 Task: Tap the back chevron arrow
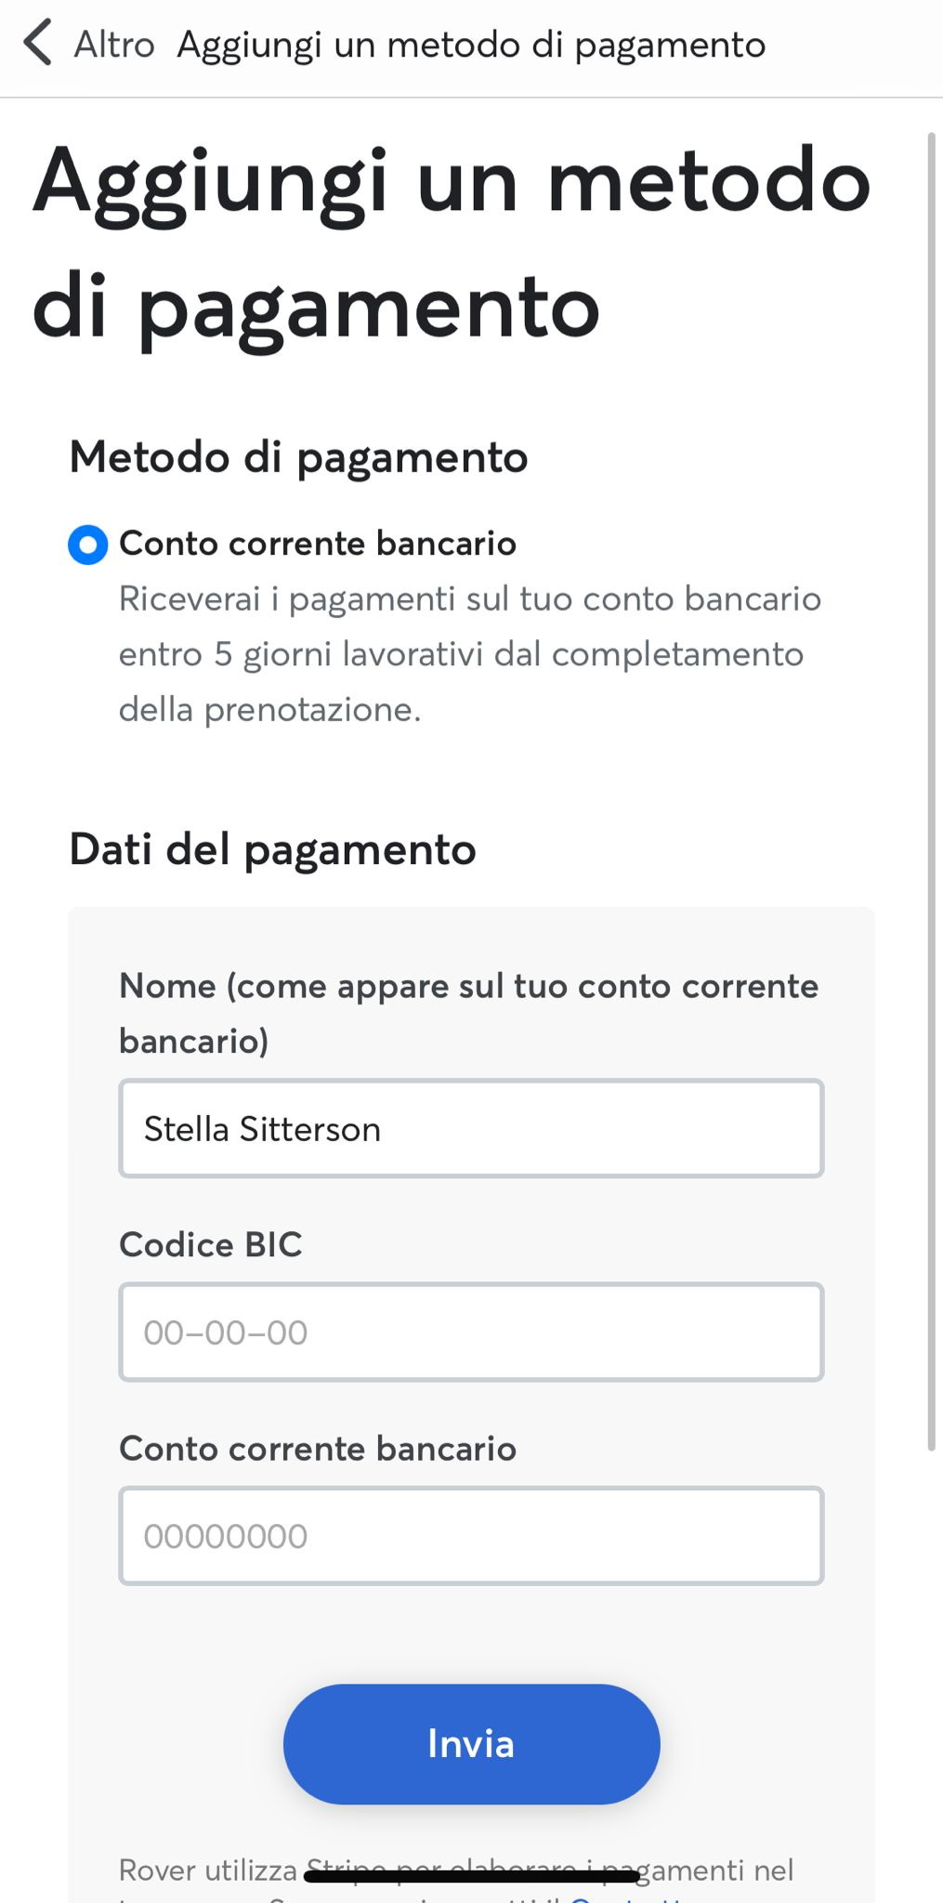pos(37,44)
